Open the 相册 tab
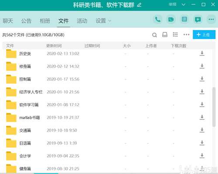 45,21
